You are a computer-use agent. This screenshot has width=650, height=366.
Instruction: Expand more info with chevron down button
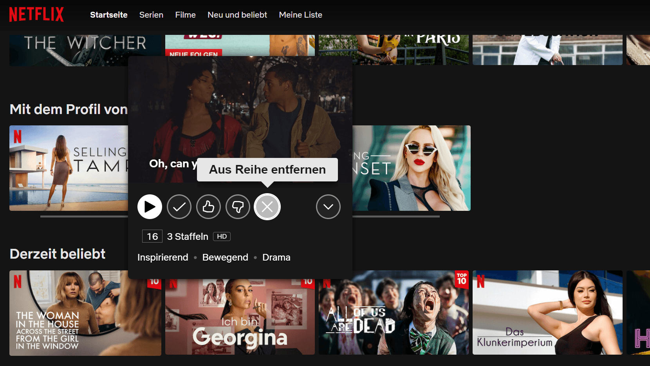[x=328, y=207]
